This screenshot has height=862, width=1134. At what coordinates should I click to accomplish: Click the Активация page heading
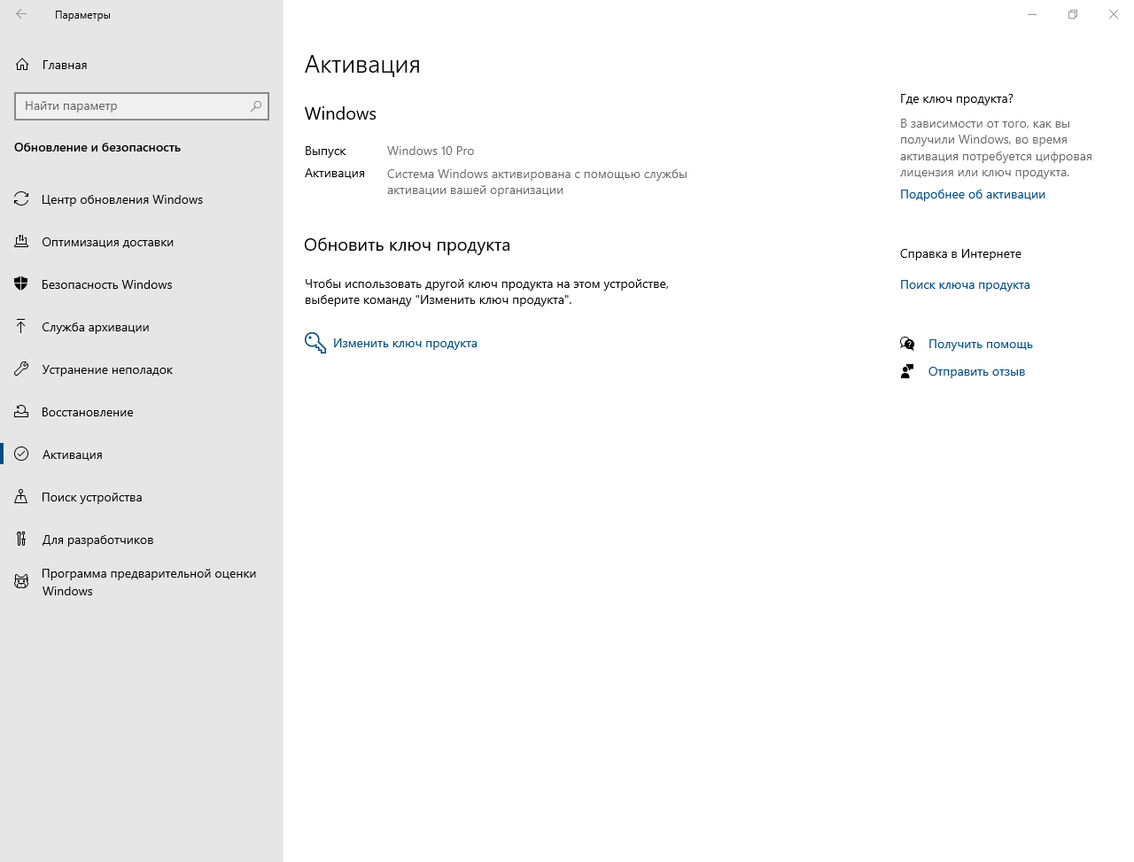tap(362, 65)
